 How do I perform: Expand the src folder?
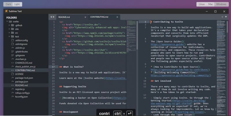pyautogui.click(x=9, y=33)
